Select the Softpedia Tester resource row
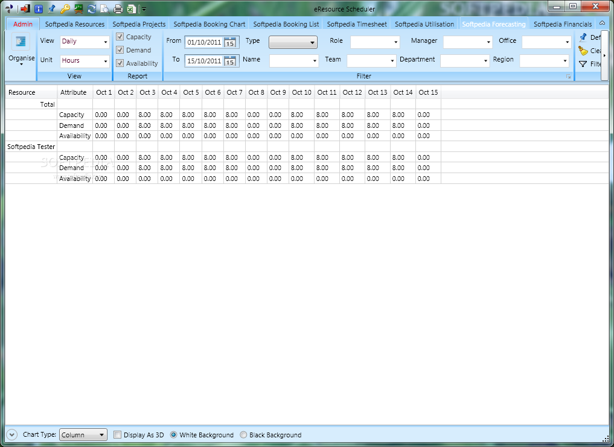This screenshot has height=447, width=614. (31, 147)
